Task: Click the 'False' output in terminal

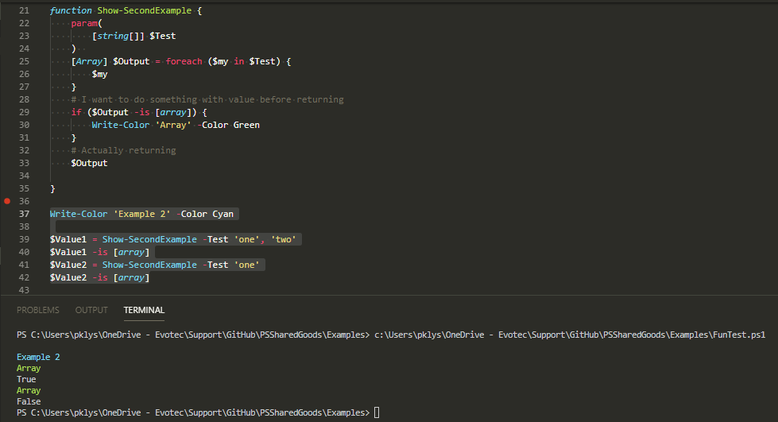Action: (x=29, y=402)
